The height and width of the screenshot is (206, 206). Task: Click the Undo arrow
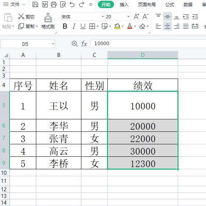[72, 5]
